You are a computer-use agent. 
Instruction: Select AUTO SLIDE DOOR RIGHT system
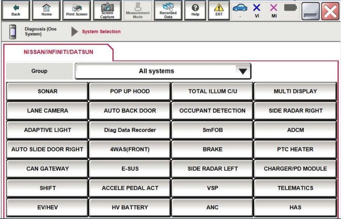tap(47, 149)
